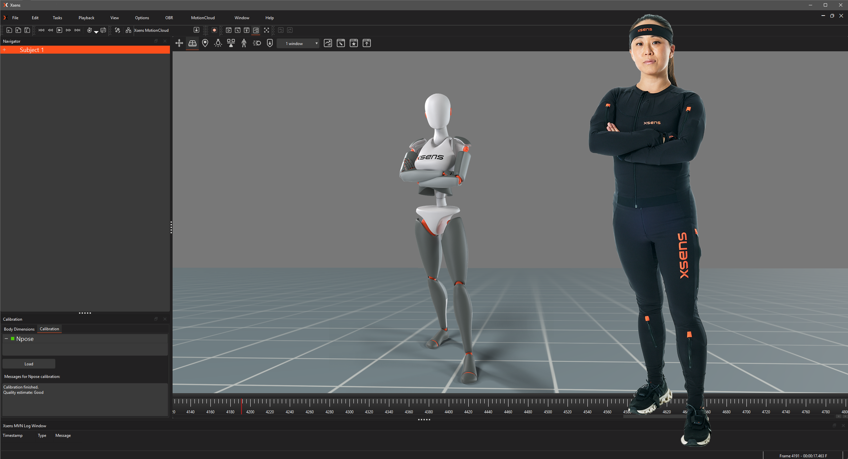Click the undo arrow icon
848x459 pixels.
[281, 30]
